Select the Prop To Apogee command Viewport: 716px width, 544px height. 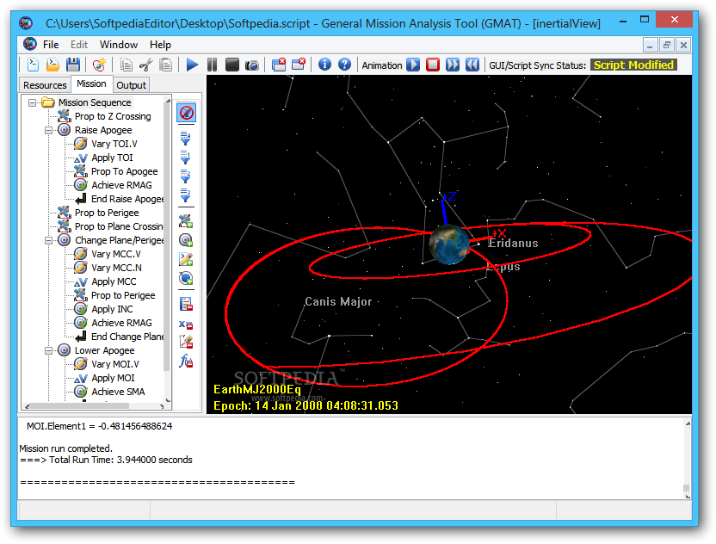tap(124, 172)
